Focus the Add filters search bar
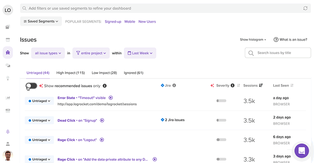The width and height of the screenshot is (314, 163). pos(166,8)
